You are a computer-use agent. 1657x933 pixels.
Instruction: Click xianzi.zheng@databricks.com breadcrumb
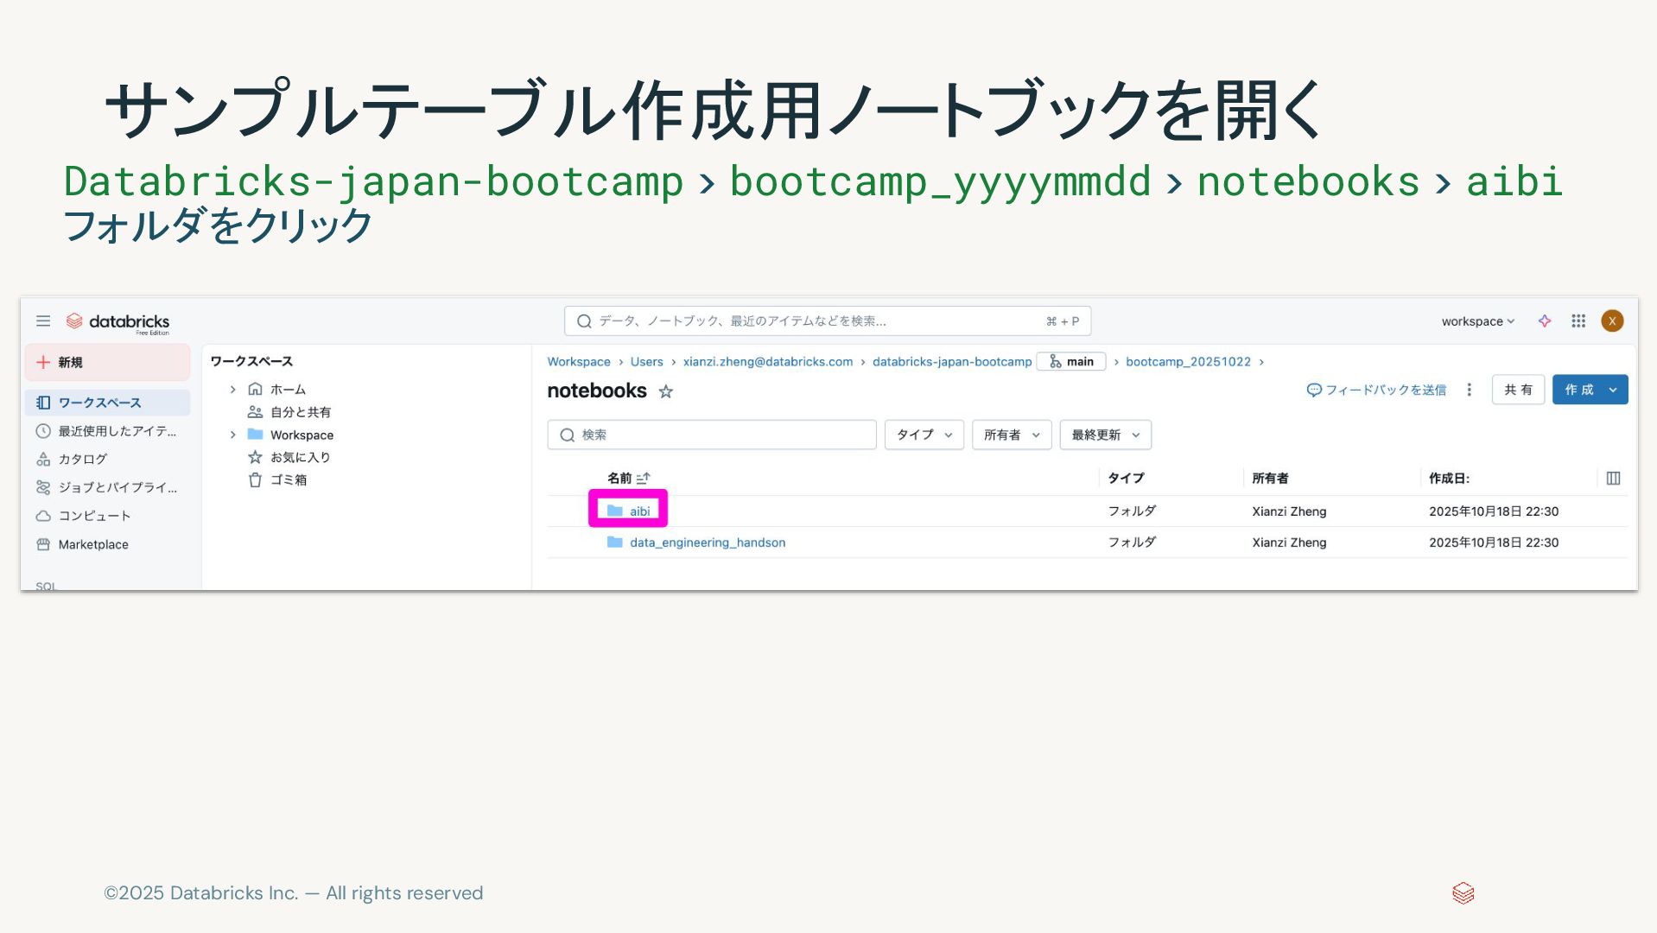(x=767, y=361)
